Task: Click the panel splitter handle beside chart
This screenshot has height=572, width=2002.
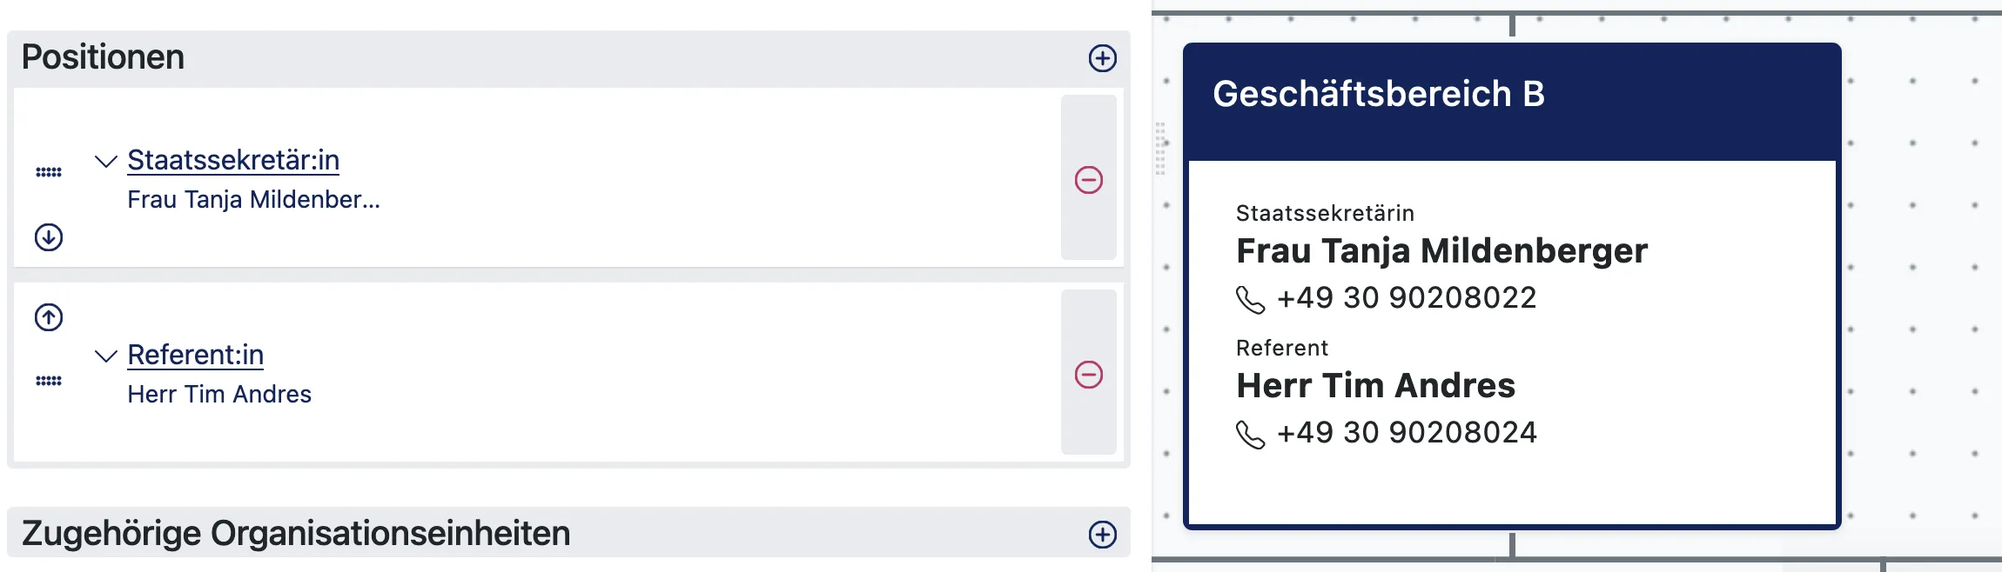Action: pos(1159,149)
